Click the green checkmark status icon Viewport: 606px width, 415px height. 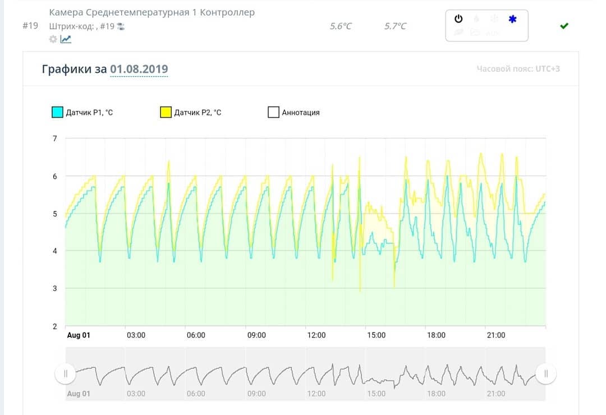click(564, 26)
